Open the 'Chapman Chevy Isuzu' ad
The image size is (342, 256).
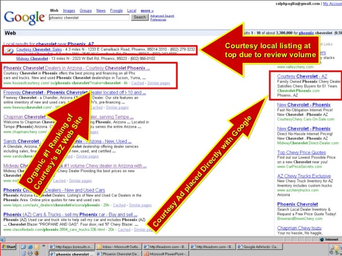tap(299, 228)
